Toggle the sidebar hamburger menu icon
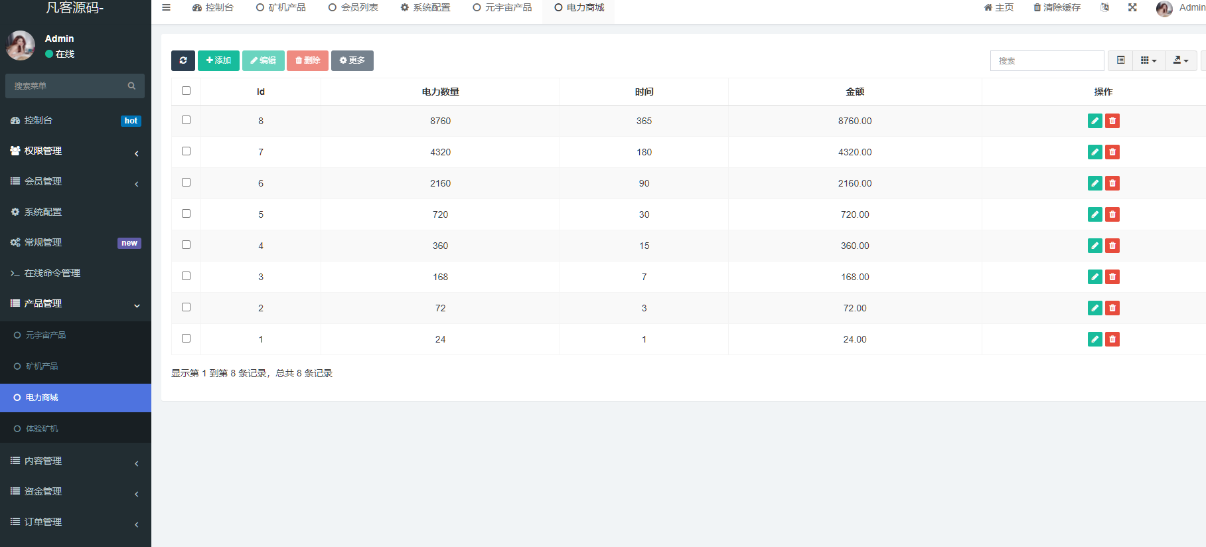Image resolution: width=1206 pixels, height=547 pixels. pyautogui.click(x=166, y=7)
